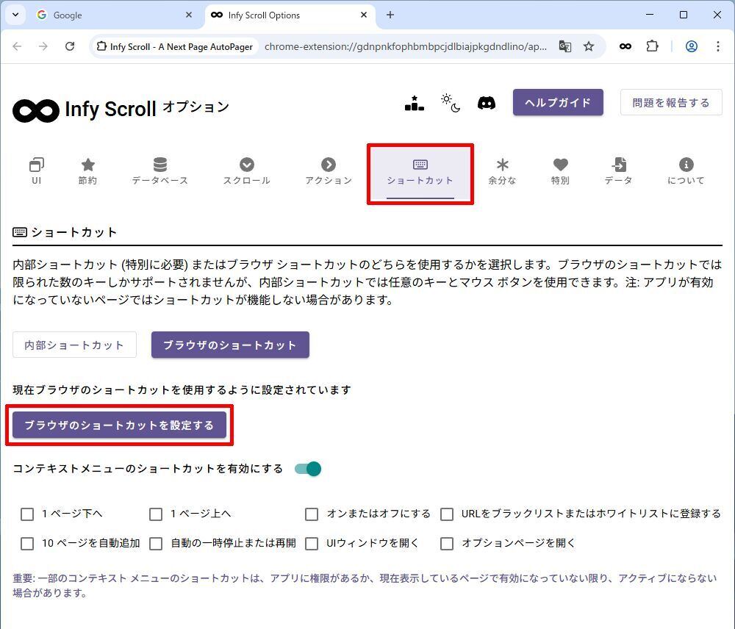Image resolution: width=735 pixels, height=629 pixels.
Task: Click the Infy Scroll infinity logo
Action: [x=35, y=111]
